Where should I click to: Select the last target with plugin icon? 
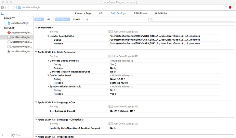pos(9,52)
